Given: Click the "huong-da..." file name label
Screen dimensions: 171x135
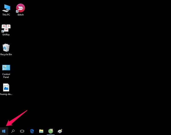Looking at the screenshot, I should coord(6,94).
